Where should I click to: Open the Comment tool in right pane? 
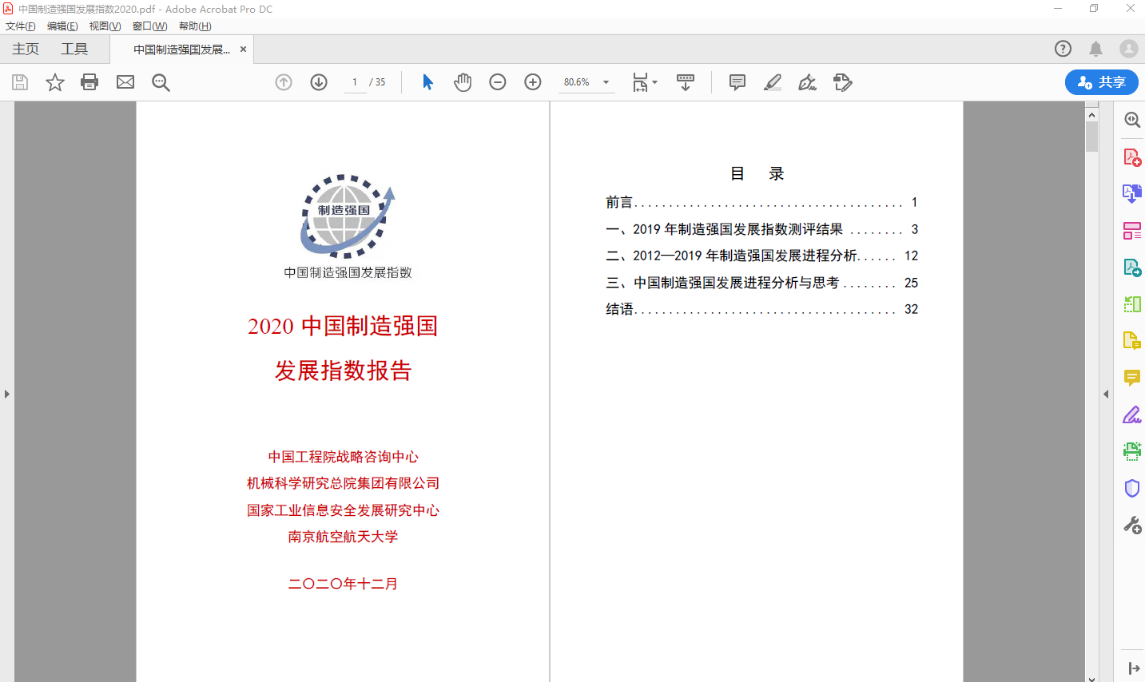[1132, 378]
